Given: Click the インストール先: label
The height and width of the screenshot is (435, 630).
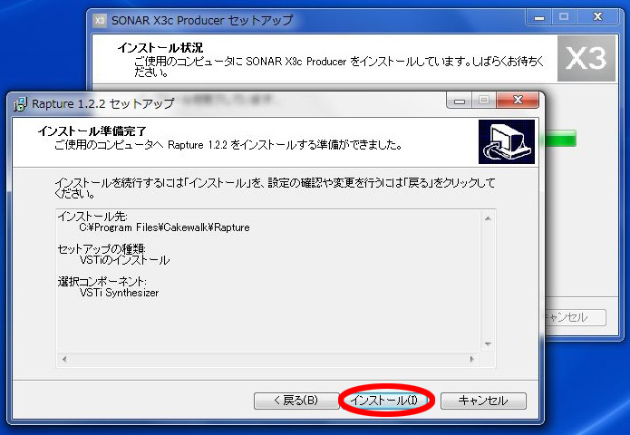Looking at the screenshot, I should coord(92,216).
